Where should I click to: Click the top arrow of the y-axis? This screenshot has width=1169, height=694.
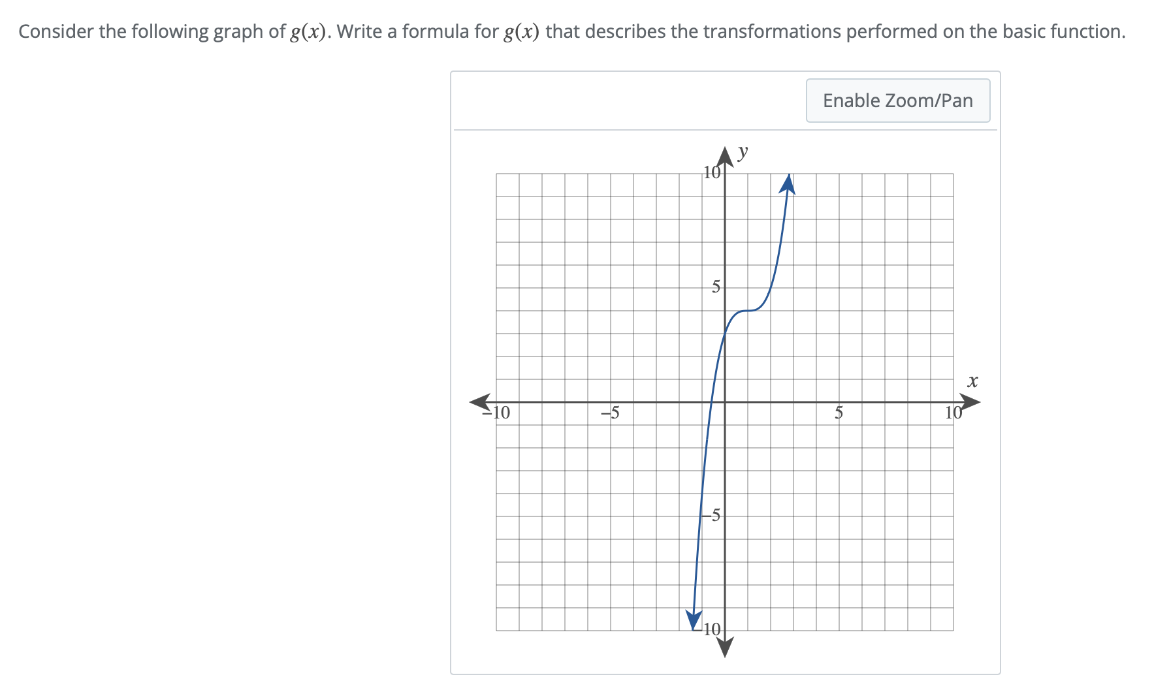tap(725, 157)
